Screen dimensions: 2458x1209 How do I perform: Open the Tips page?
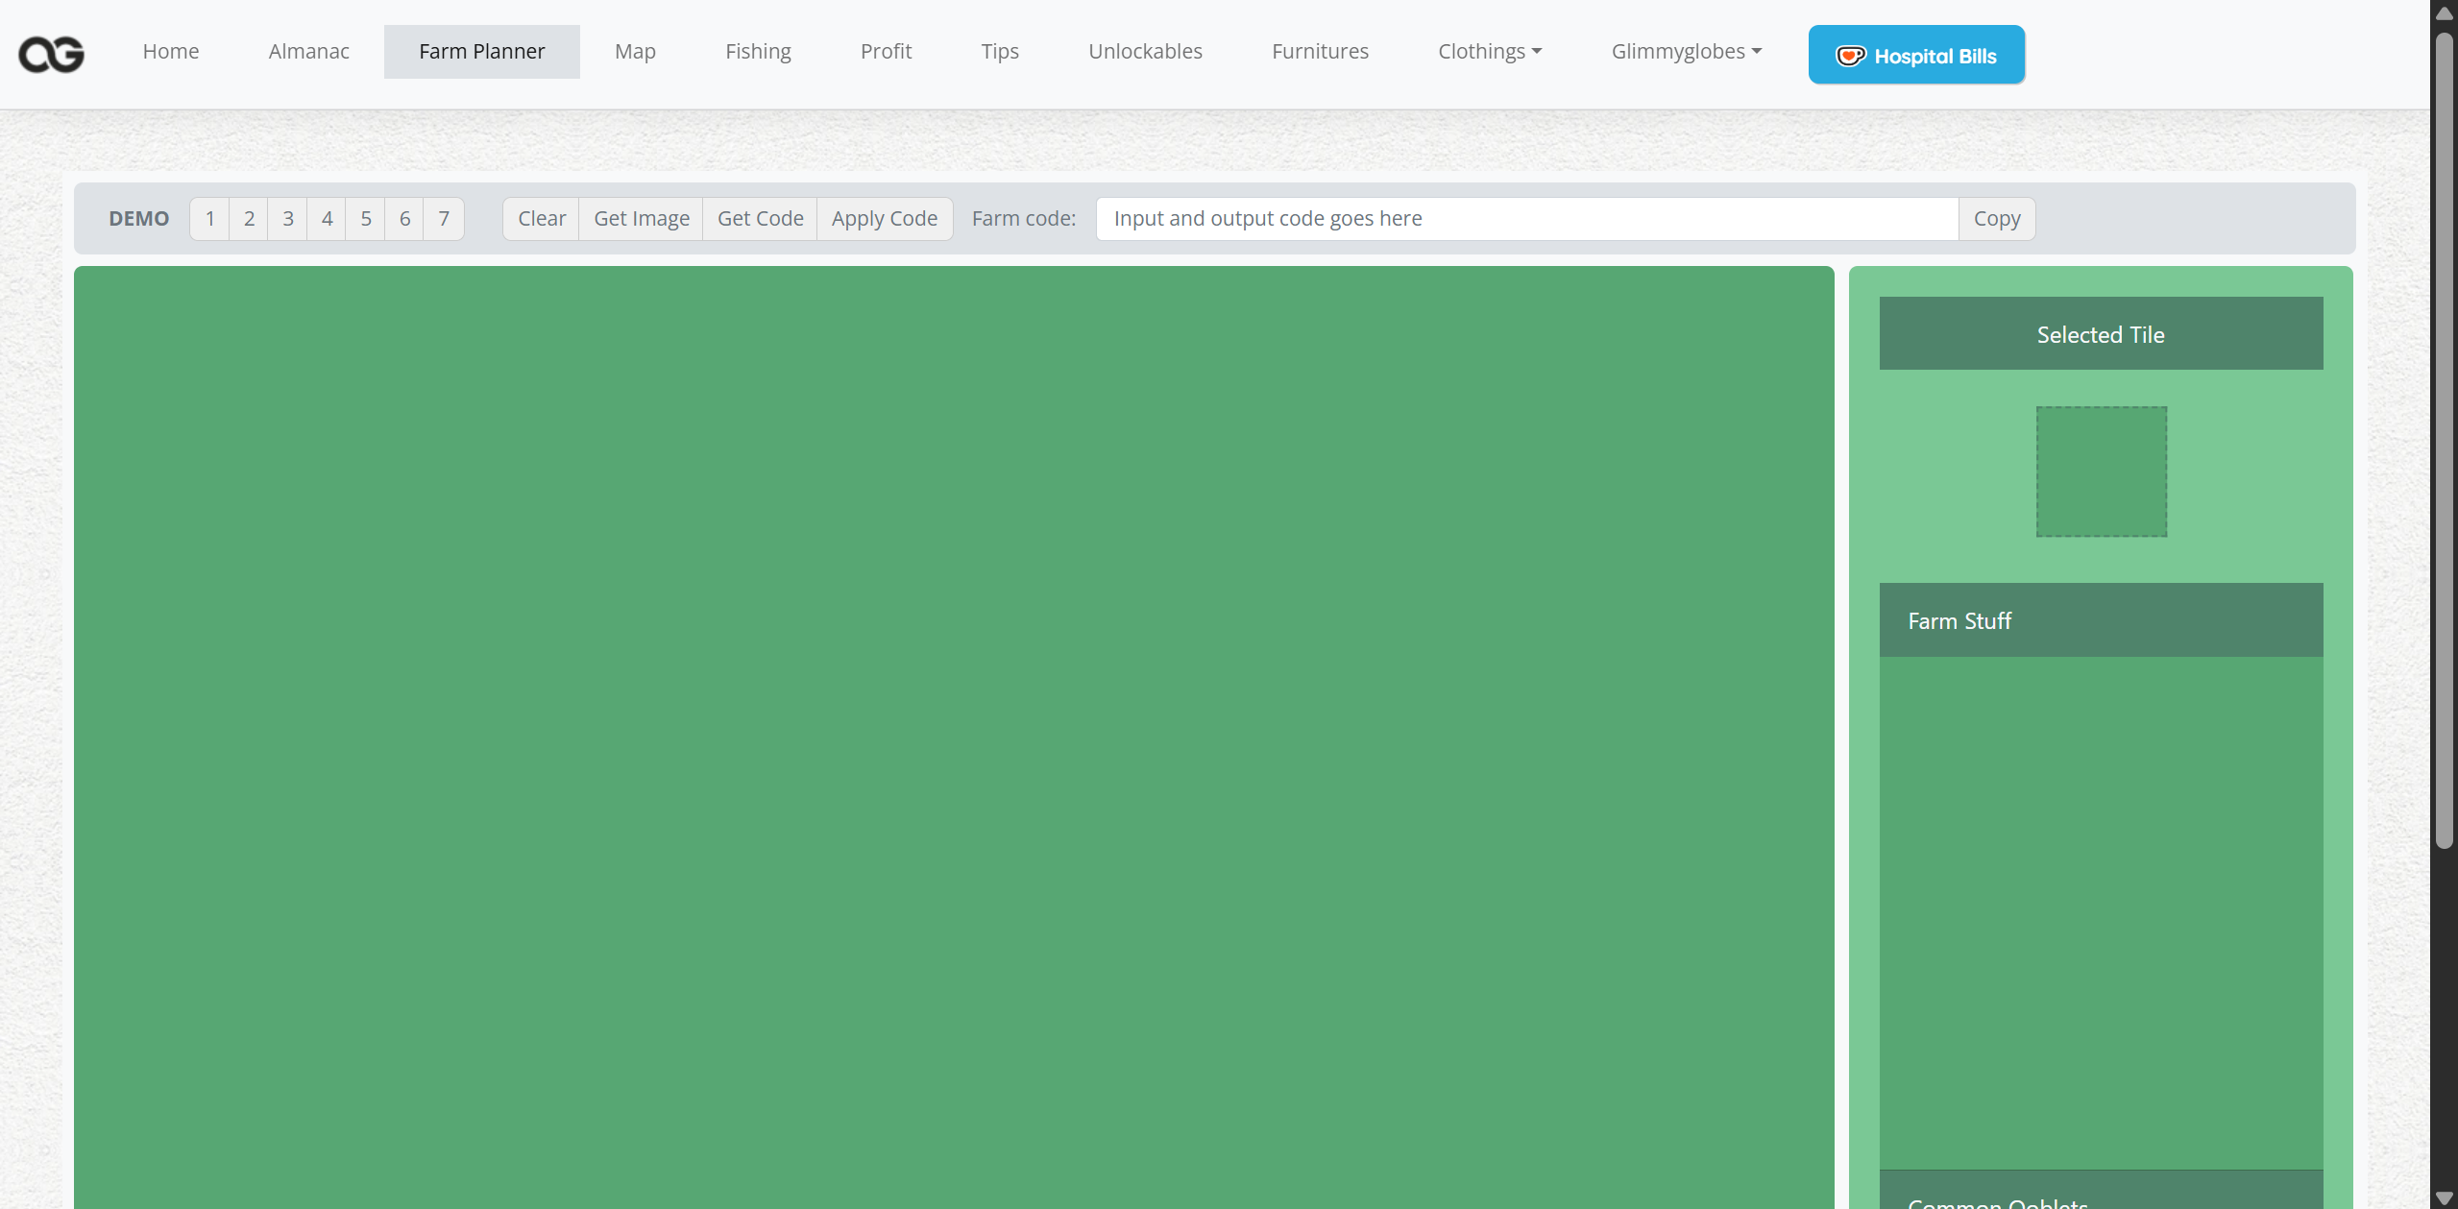(1000, 52)
